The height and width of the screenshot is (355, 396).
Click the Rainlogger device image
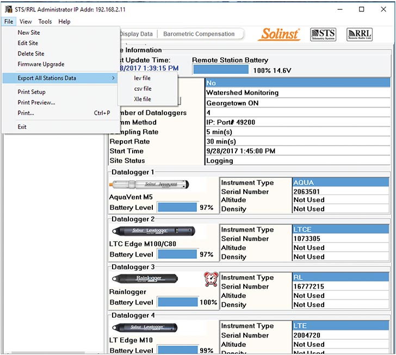pos(145,278)
